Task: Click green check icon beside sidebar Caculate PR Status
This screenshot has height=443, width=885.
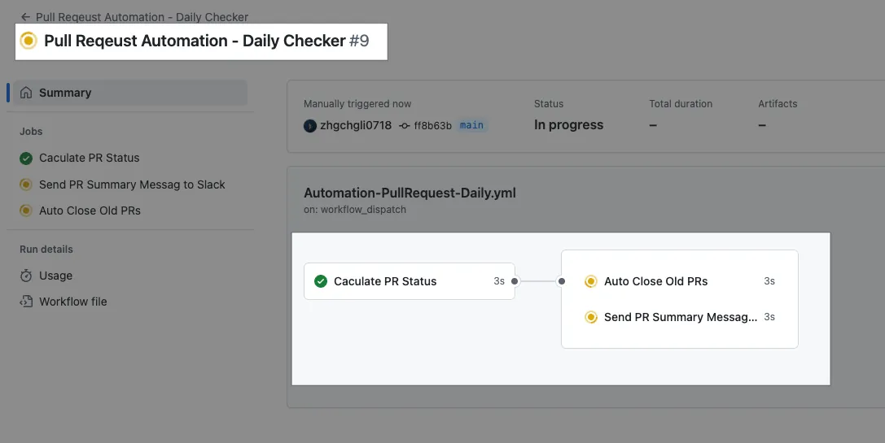Action: click(x=26, y=159)
